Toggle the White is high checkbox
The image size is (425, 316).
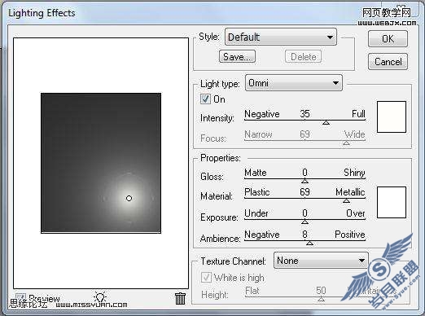pyautogui.click(x=206, y=278)
